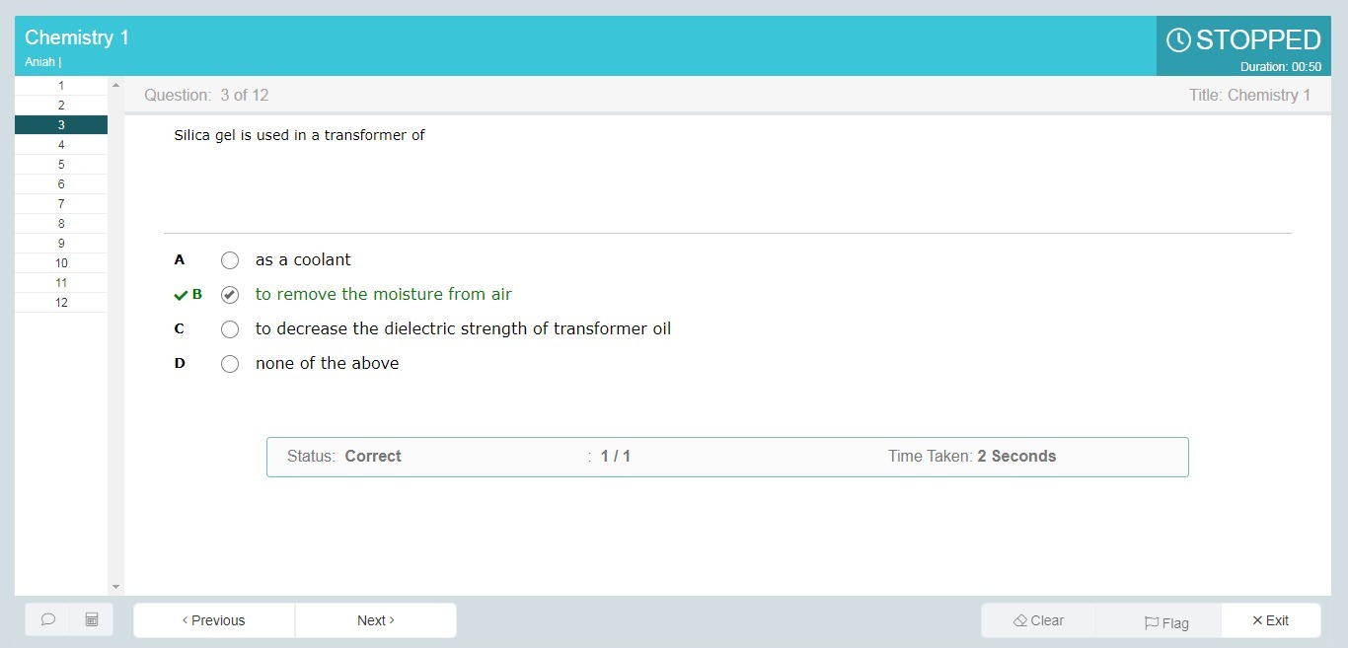Screen dimensions: 1348x648
Task: Pick 'none of the above' radio button
Action: 230,364
